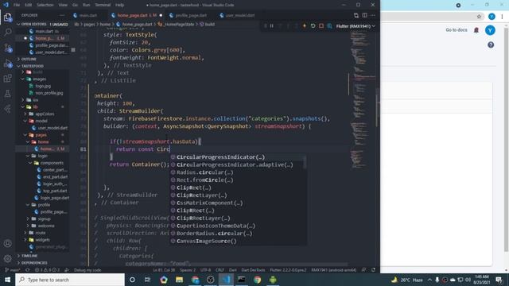
Task: Open top_part.dart in the file tree
Action: pyautogui.click(x=55, y=191)
